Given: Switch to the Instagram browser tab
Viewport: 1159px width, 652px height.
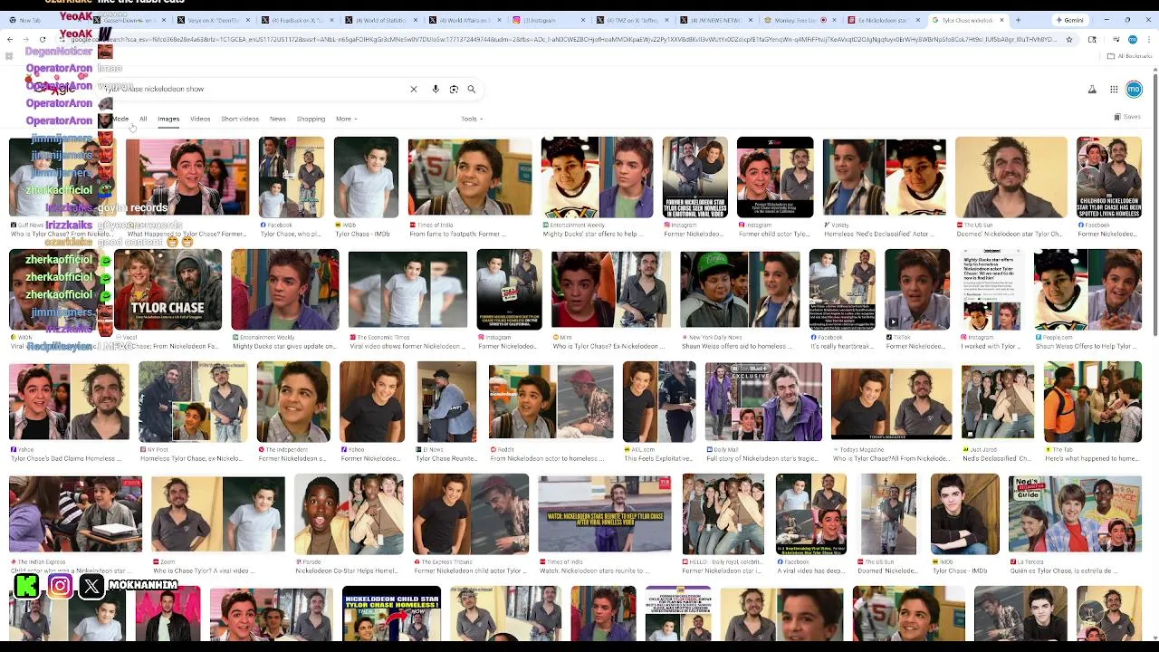Looking at the screenshot, I should click(550, 20).
